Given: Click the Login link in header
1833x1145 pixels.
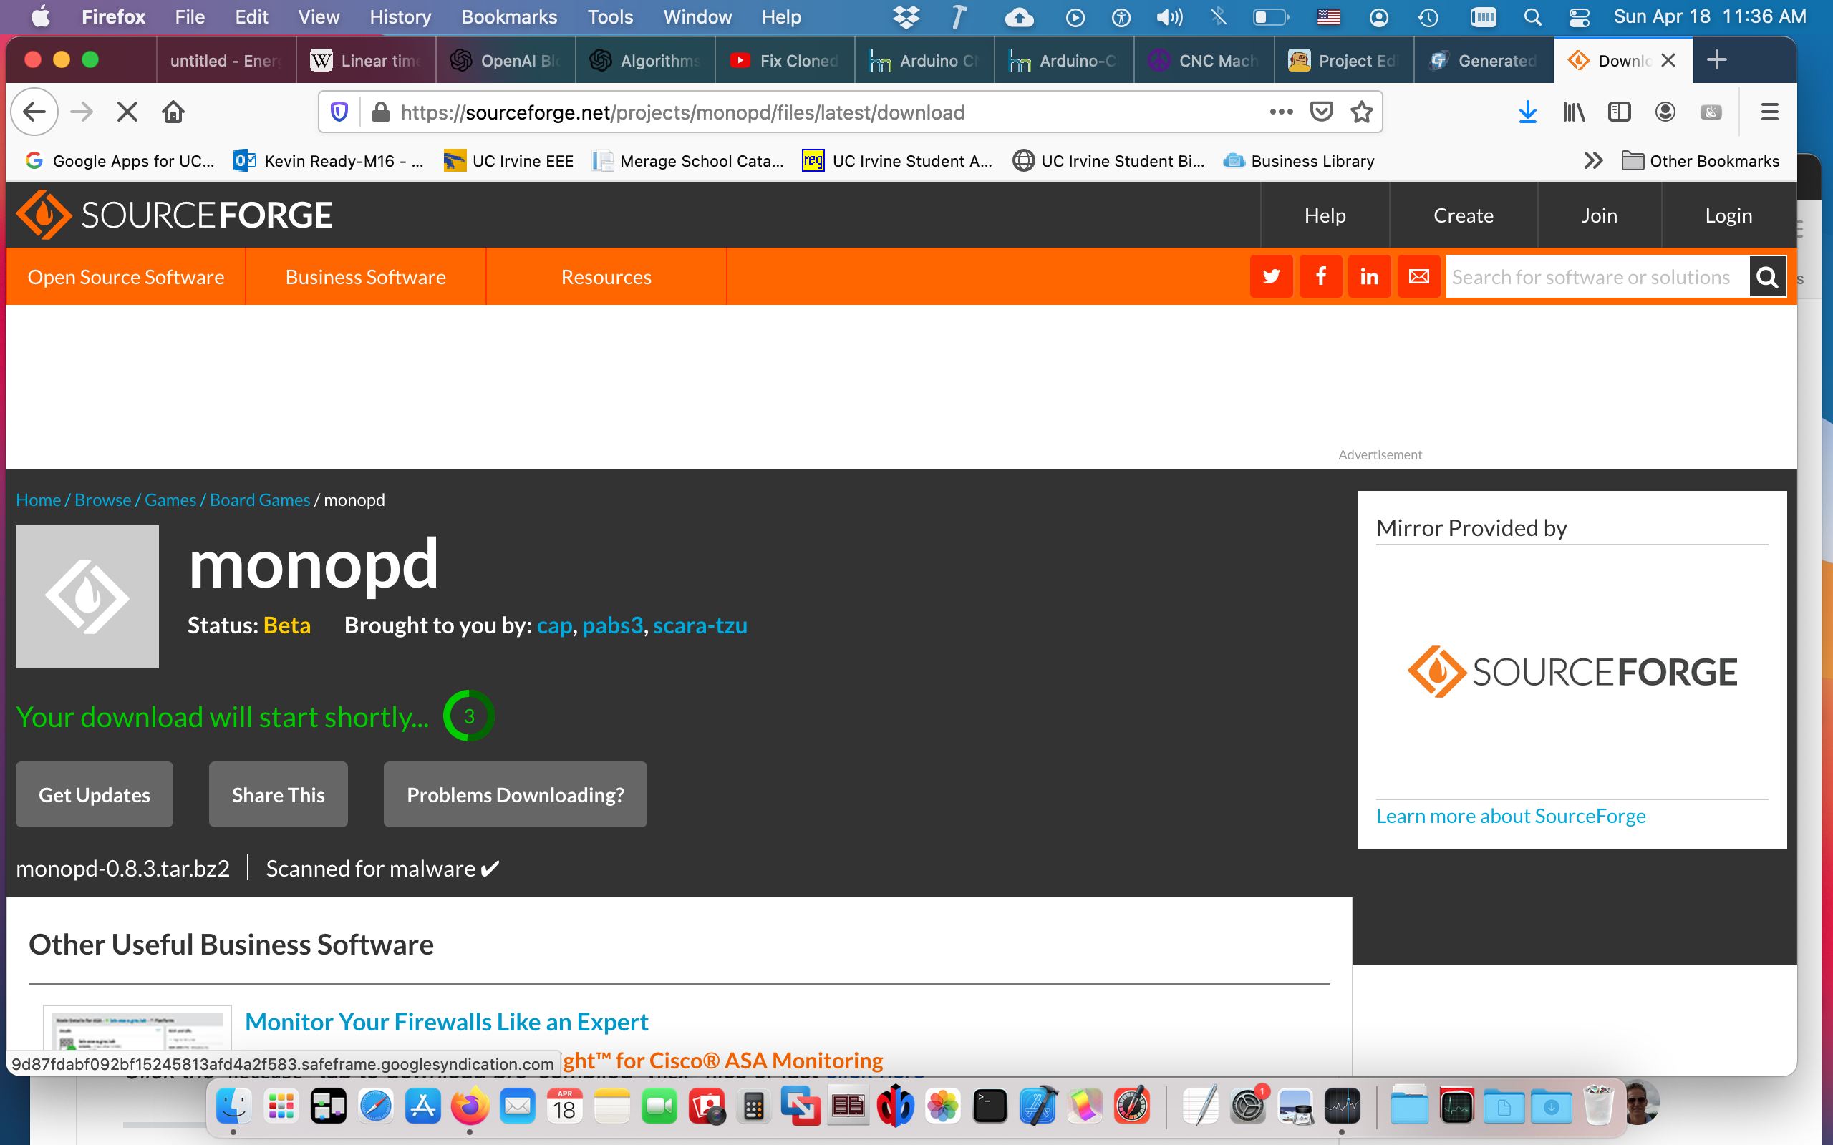Looking at the screenshot, I should tap(1728, 215).
